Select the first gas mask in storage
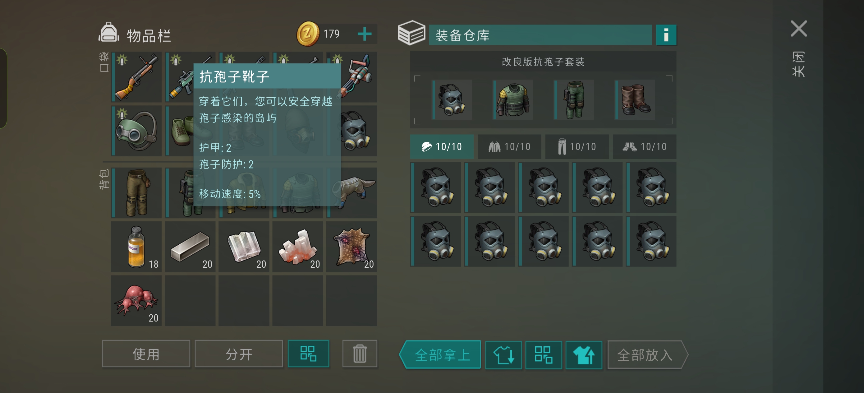The width and height of the screenshot is (864, 393). point(436,187)
